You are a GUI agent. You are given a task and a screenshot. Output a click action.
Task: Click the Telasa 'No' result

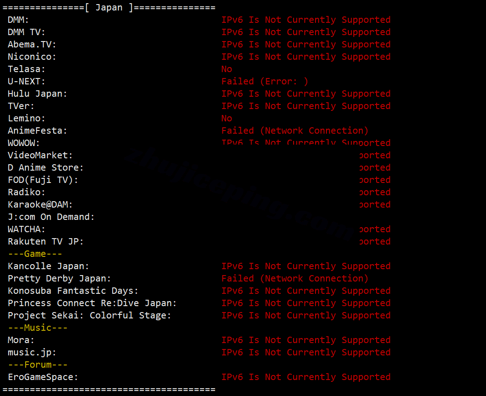(227, 69)
